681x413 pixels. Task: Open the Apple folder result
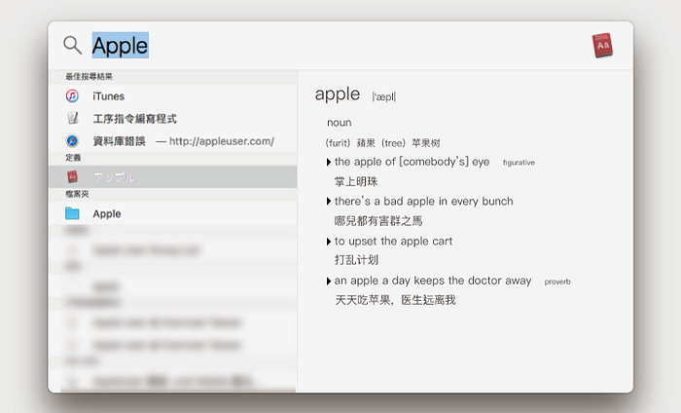click(x=173, y=213)
